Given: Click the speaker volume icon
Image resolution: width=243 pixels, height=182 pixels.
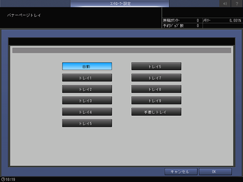Looking at the screenshot, I should (x=225, y=3).
